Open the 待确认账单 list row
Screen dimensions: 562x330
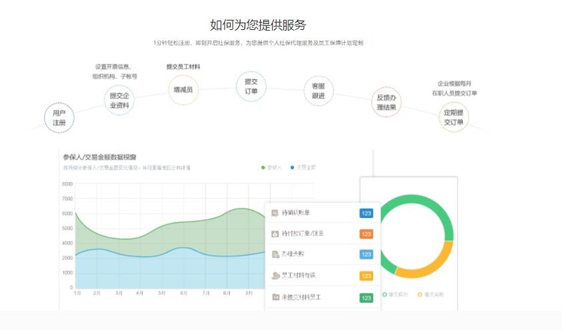[x=322, y=213]
